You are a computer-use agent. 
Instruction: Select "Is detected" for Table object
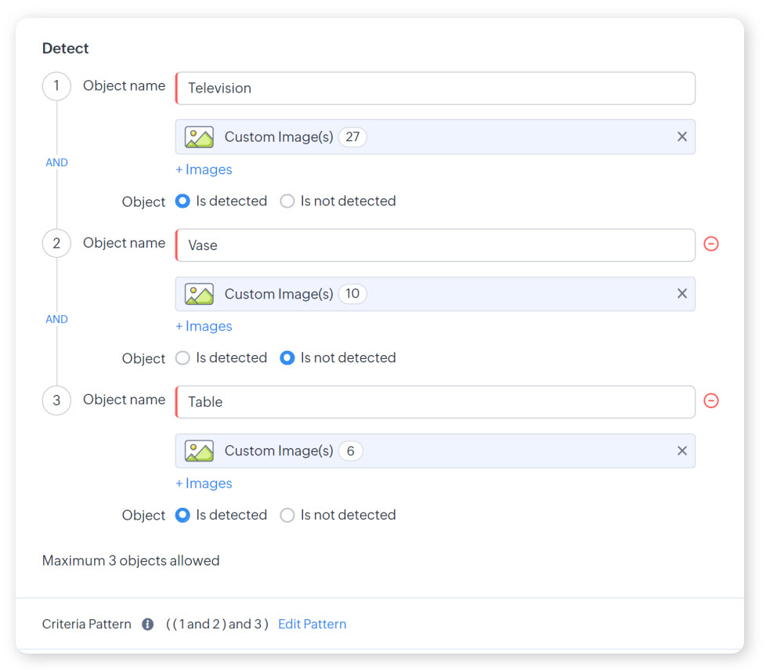pos(182,515)
